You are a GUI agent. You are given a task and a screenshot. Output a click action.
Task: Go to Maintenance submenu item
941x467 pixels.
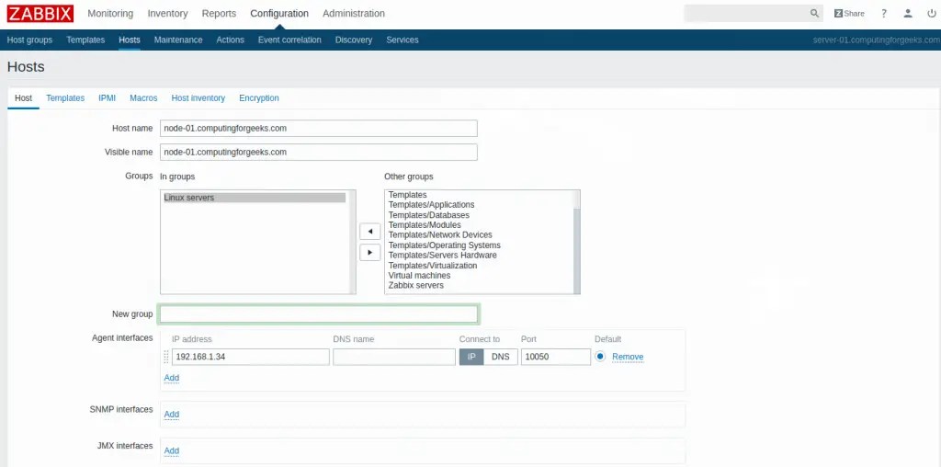pos(178,40)
